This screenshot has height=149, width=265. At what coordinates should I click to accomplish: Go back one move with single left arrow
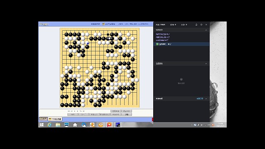(75, 111)
